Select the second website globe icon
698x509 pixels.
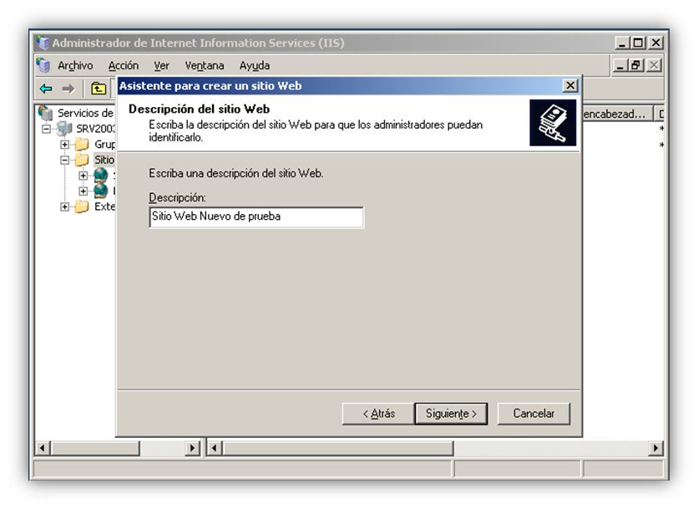[x=100, y=191]
